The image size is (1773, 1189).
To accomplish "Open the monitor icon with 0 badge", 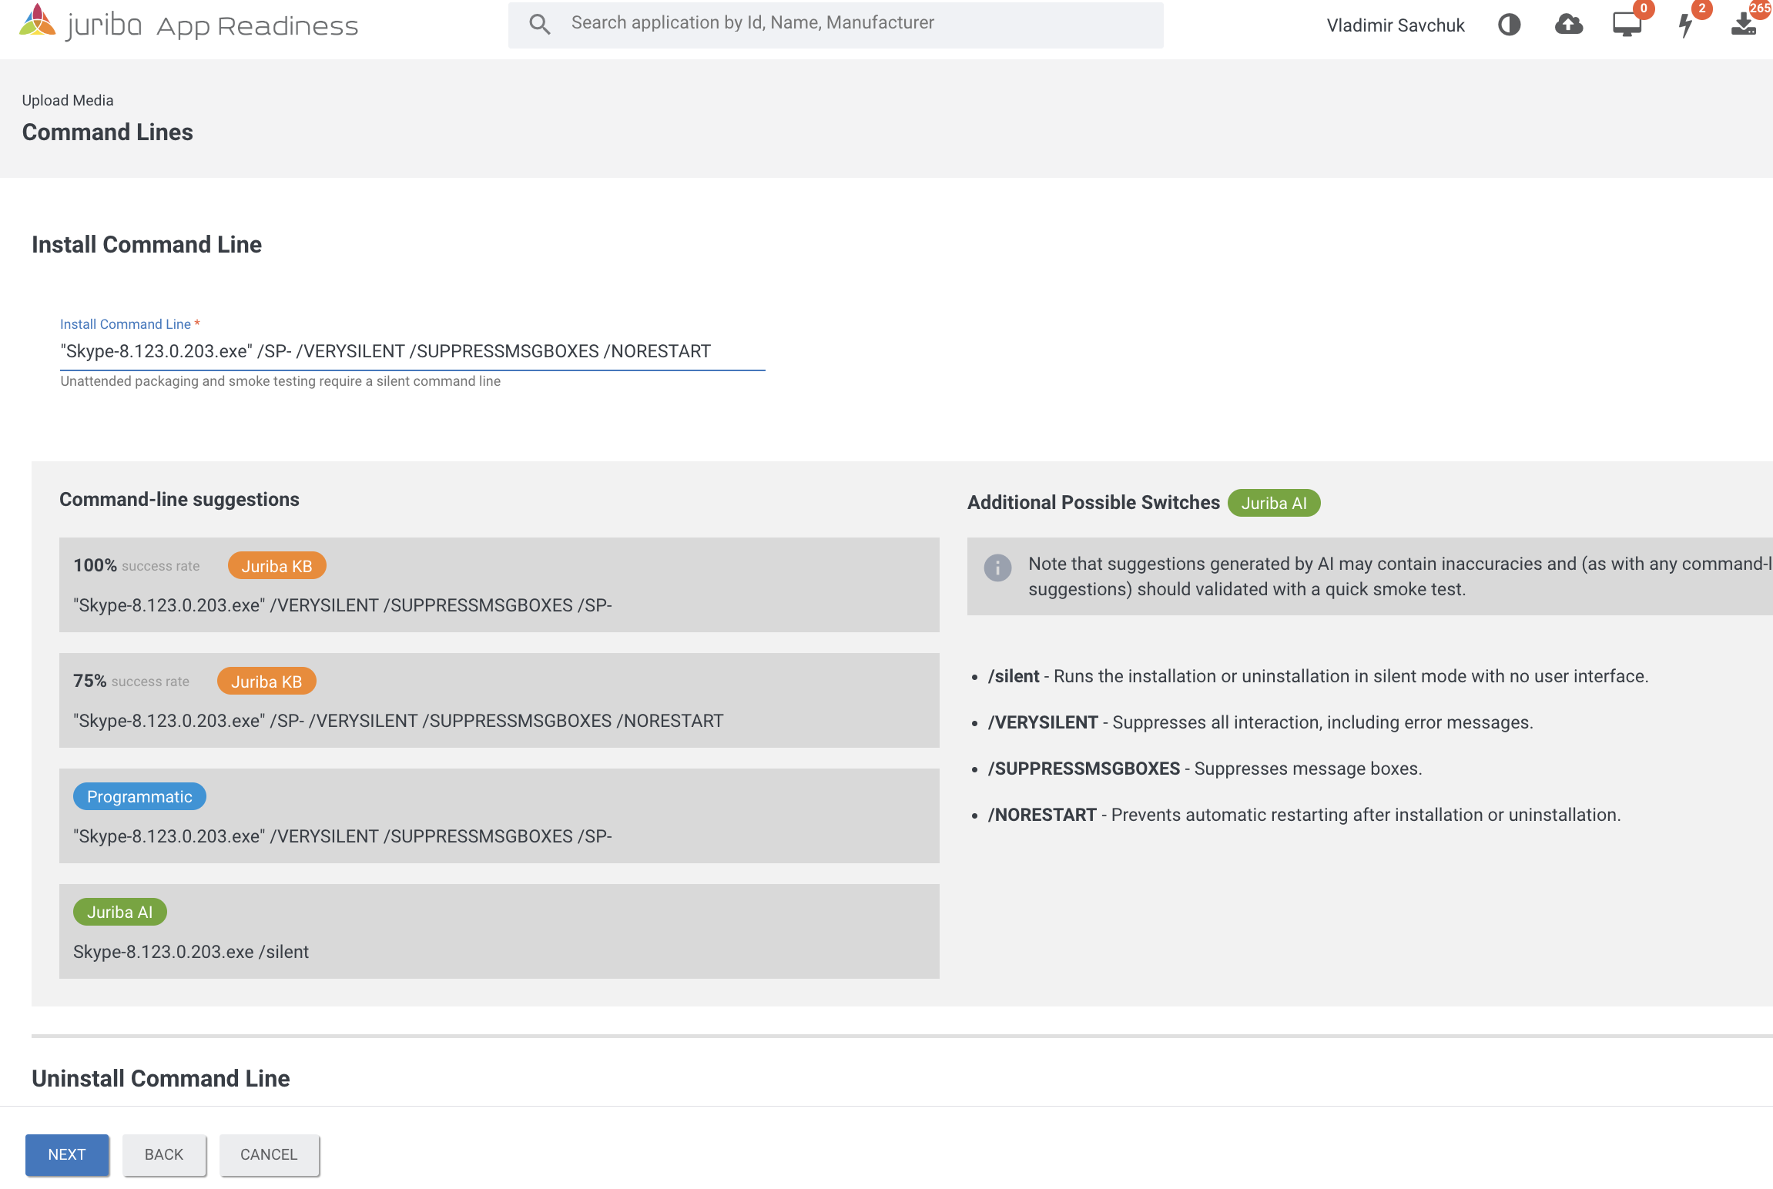I will click(1627, 25).
